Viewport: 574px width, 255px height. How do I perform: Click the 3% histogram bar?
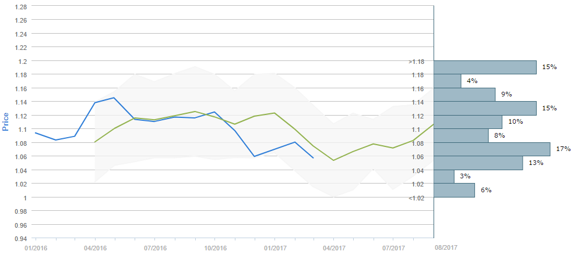point(444,177)
